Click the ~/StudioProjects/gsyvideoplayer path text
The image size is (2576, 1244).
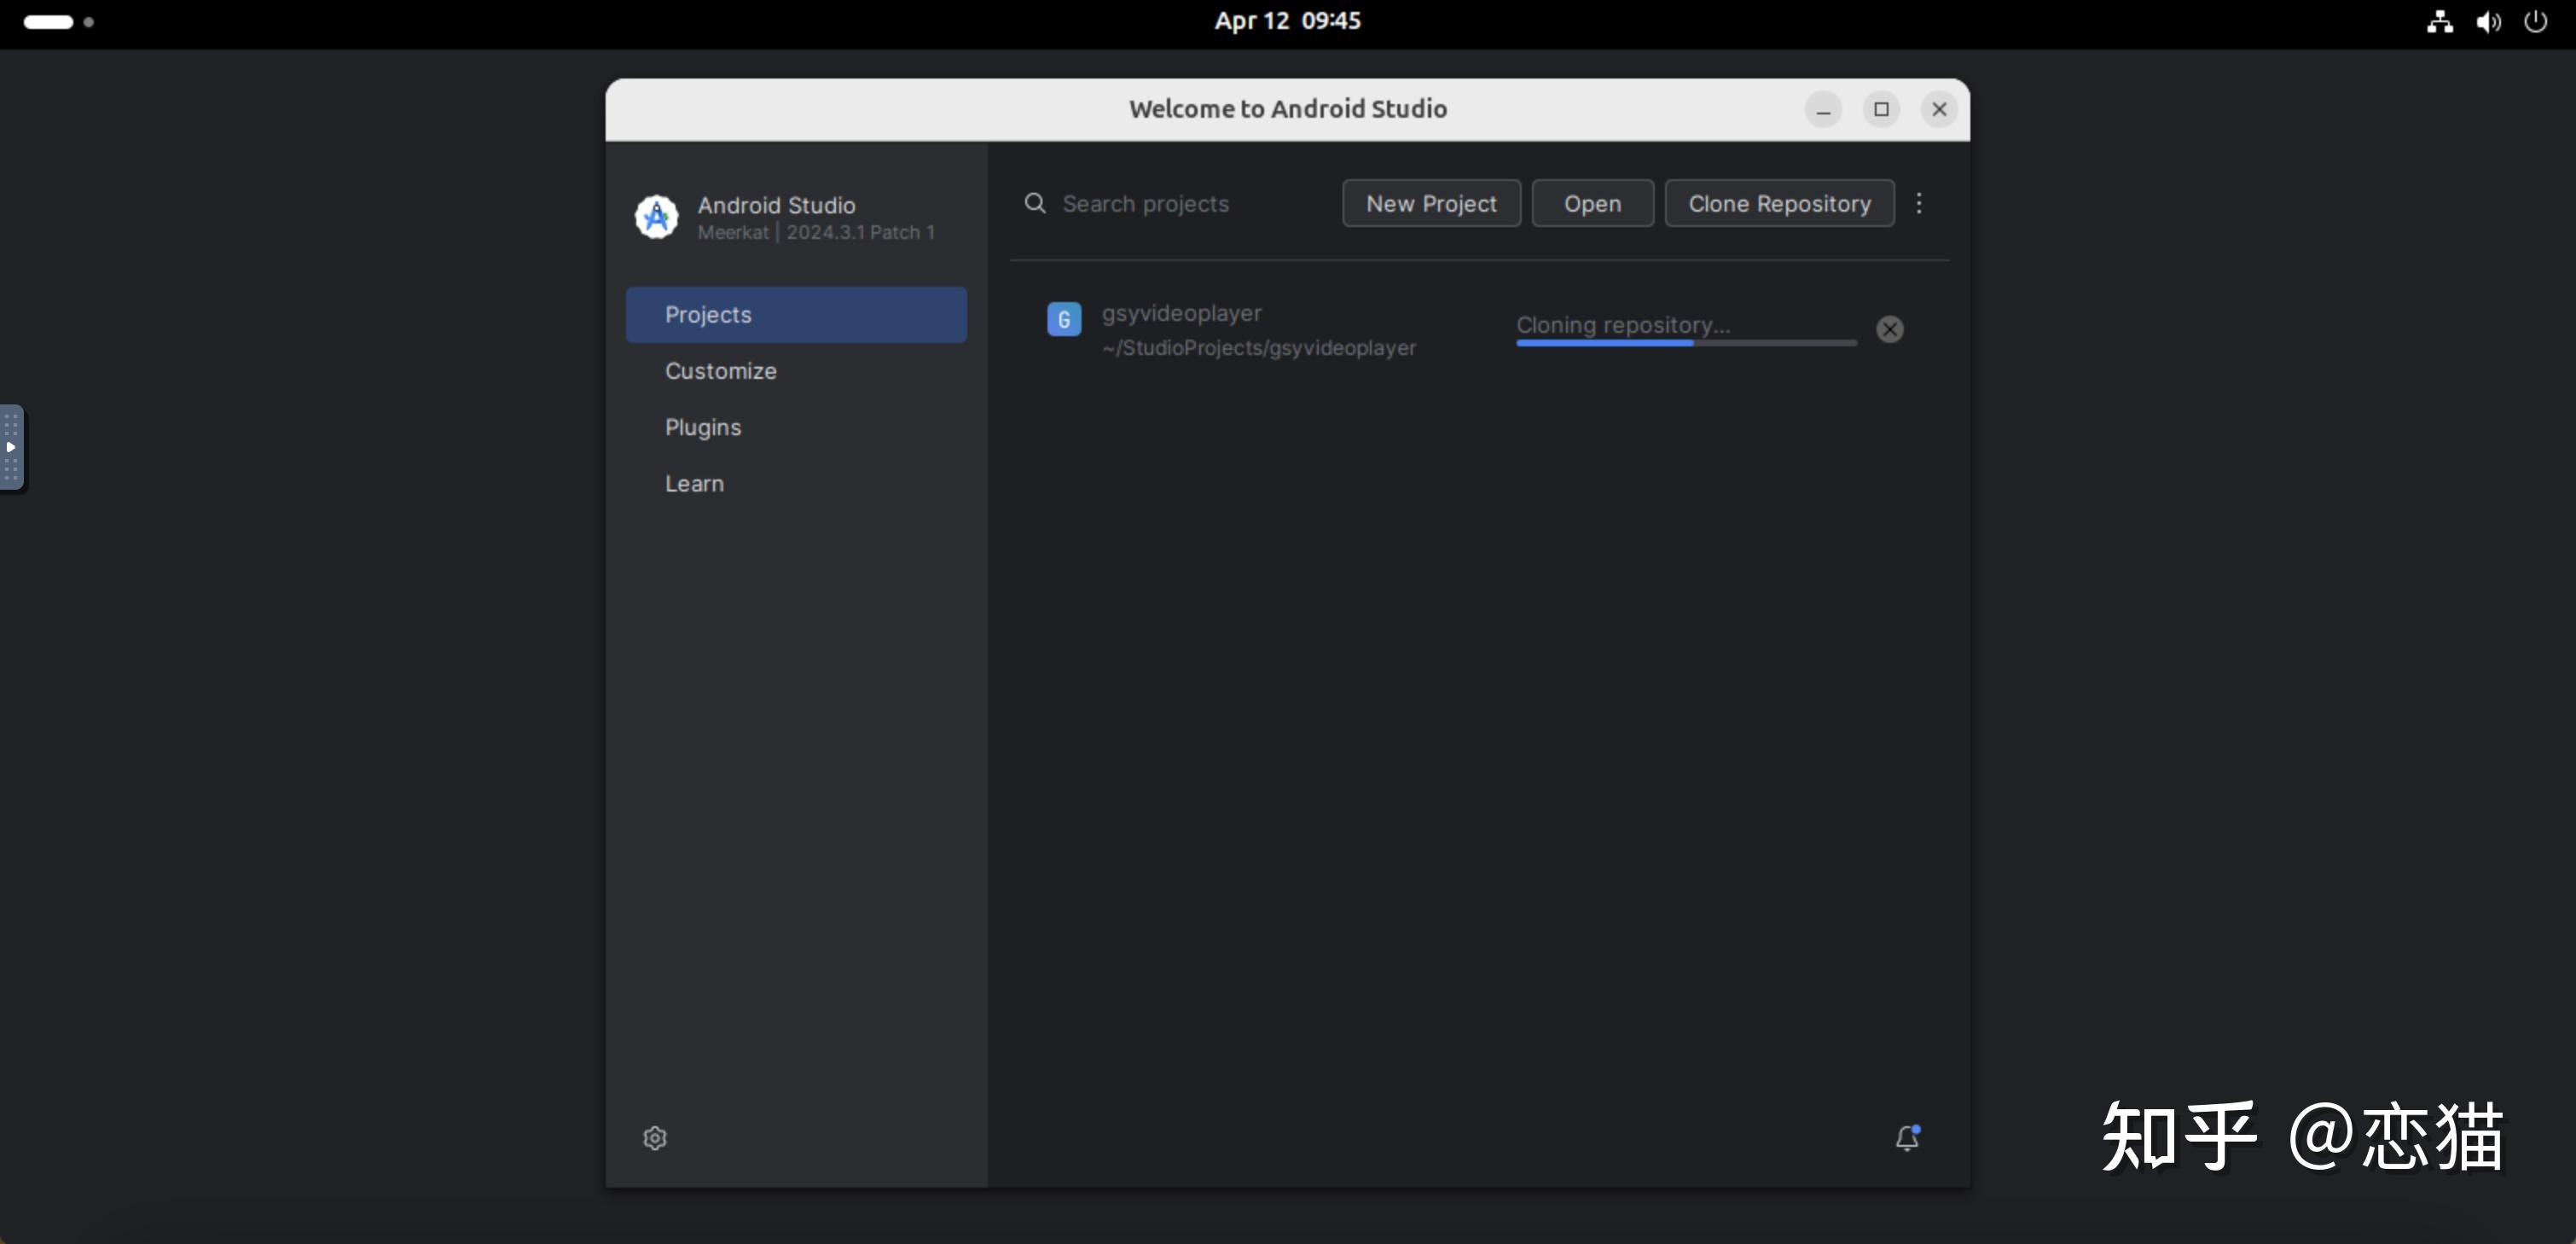(1259, 348)
